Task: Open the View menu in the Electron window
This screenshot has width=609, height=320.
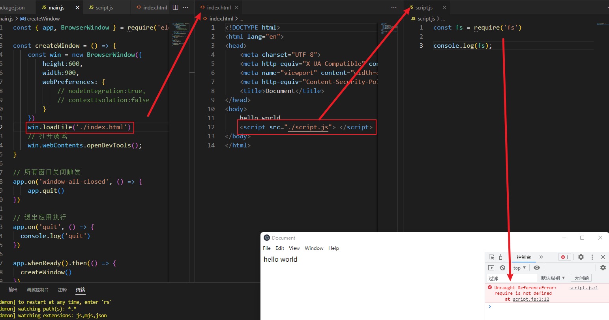Action: 294,248
